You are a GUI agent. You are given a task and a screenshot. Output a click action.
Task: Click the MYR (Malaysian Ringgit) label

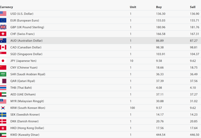[27, 101]
